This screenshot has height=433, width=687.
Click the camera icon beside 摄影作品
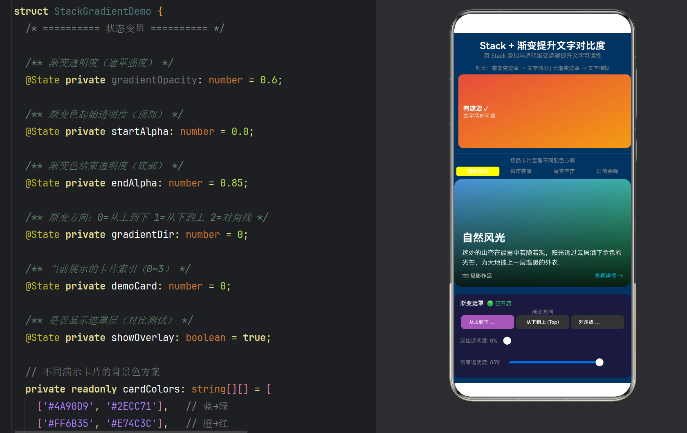465,276
